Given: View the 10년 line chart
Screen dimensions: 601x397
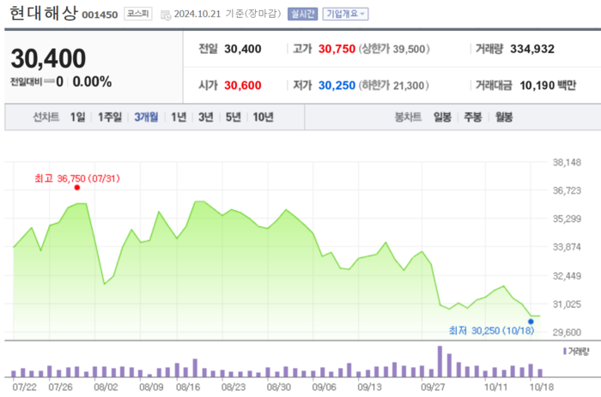Looking at the screenshot, I should (263, 117).
